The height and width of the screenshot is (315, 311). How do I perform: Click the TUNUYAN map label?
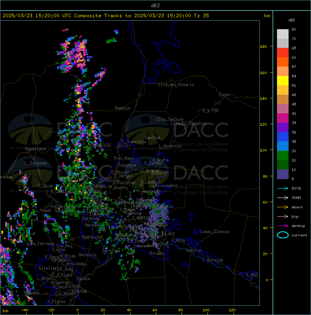pyautogui.click(x=79, y=291)
